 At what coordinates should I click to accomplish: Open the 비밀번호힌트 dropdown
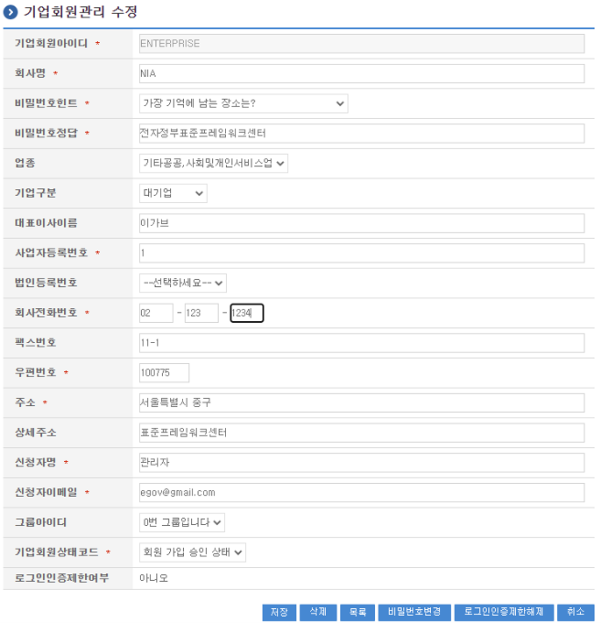pos(243,103)
